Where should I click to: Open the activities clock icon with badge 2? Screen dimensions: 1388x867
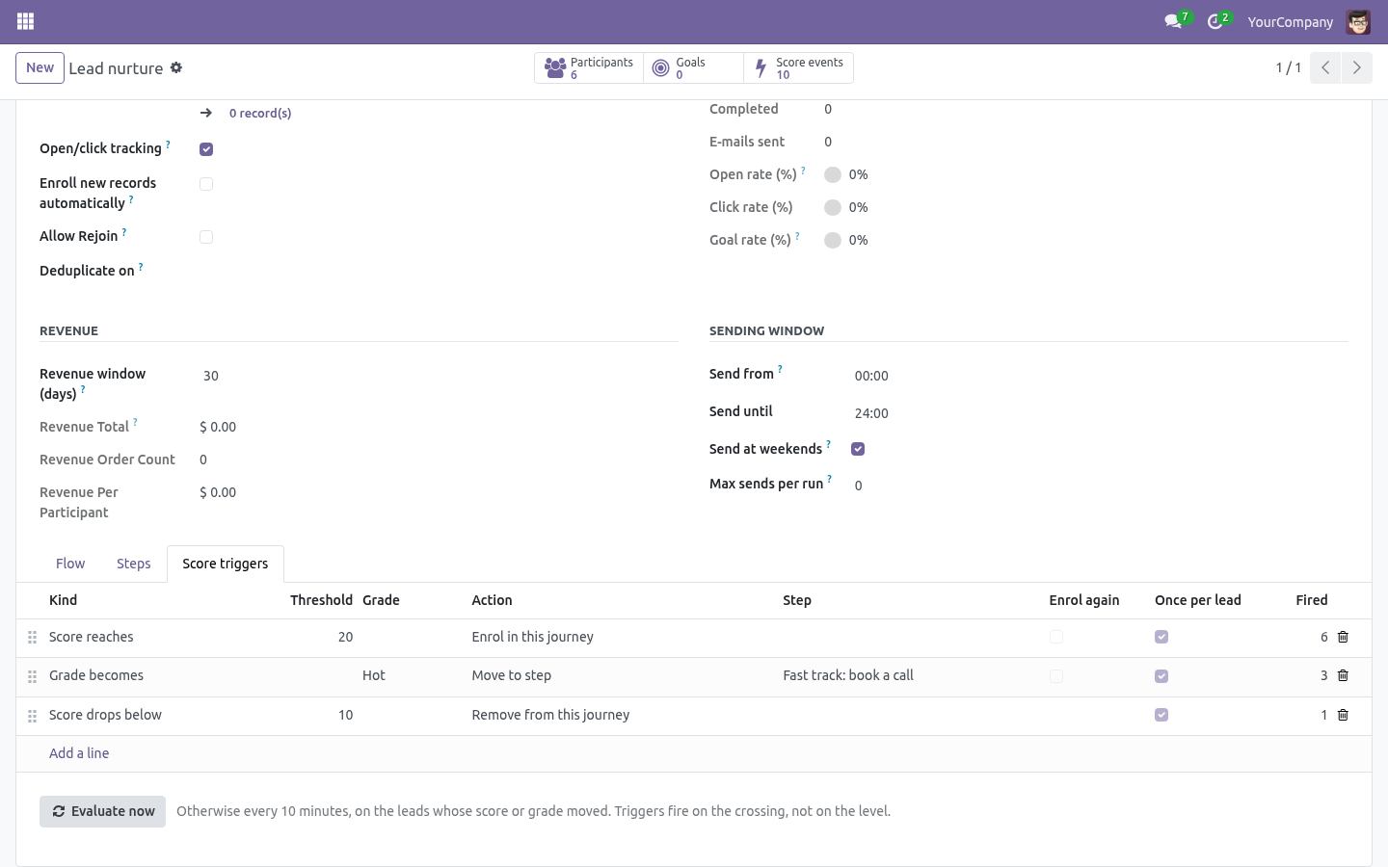coord(1217,21)
